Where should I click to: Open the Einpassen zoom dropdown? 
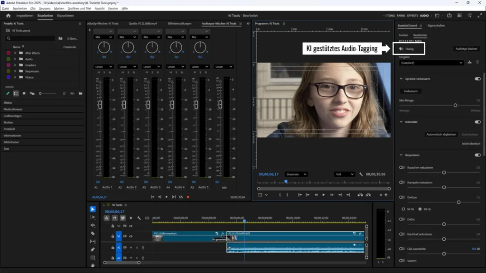point(296,174)
